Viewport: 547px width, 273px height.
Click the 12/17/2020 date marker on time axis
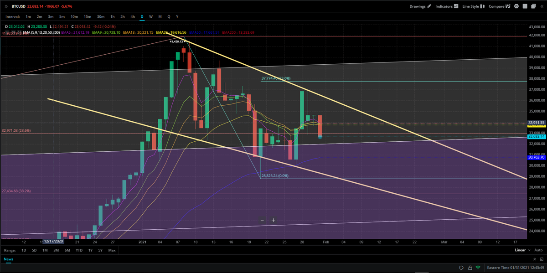click(x=53, y=242)
